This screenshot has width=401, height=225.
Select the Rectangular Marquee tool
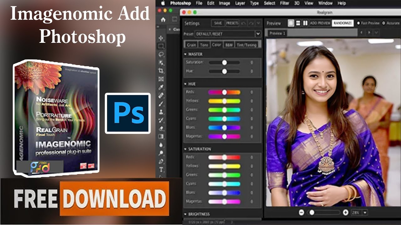(x=161, y=46)
